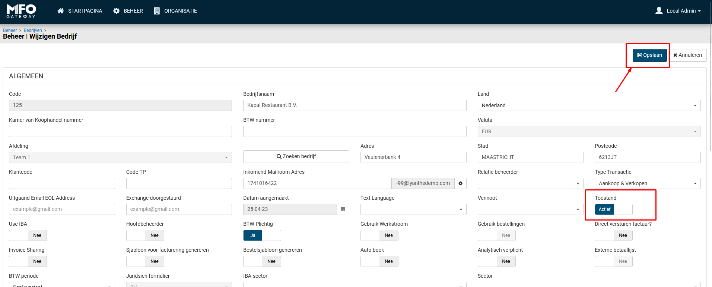Click the MFO Gateway logo
Image resolution: width=712 pixels, height=287 pixels.
click(x=21, y=11)
